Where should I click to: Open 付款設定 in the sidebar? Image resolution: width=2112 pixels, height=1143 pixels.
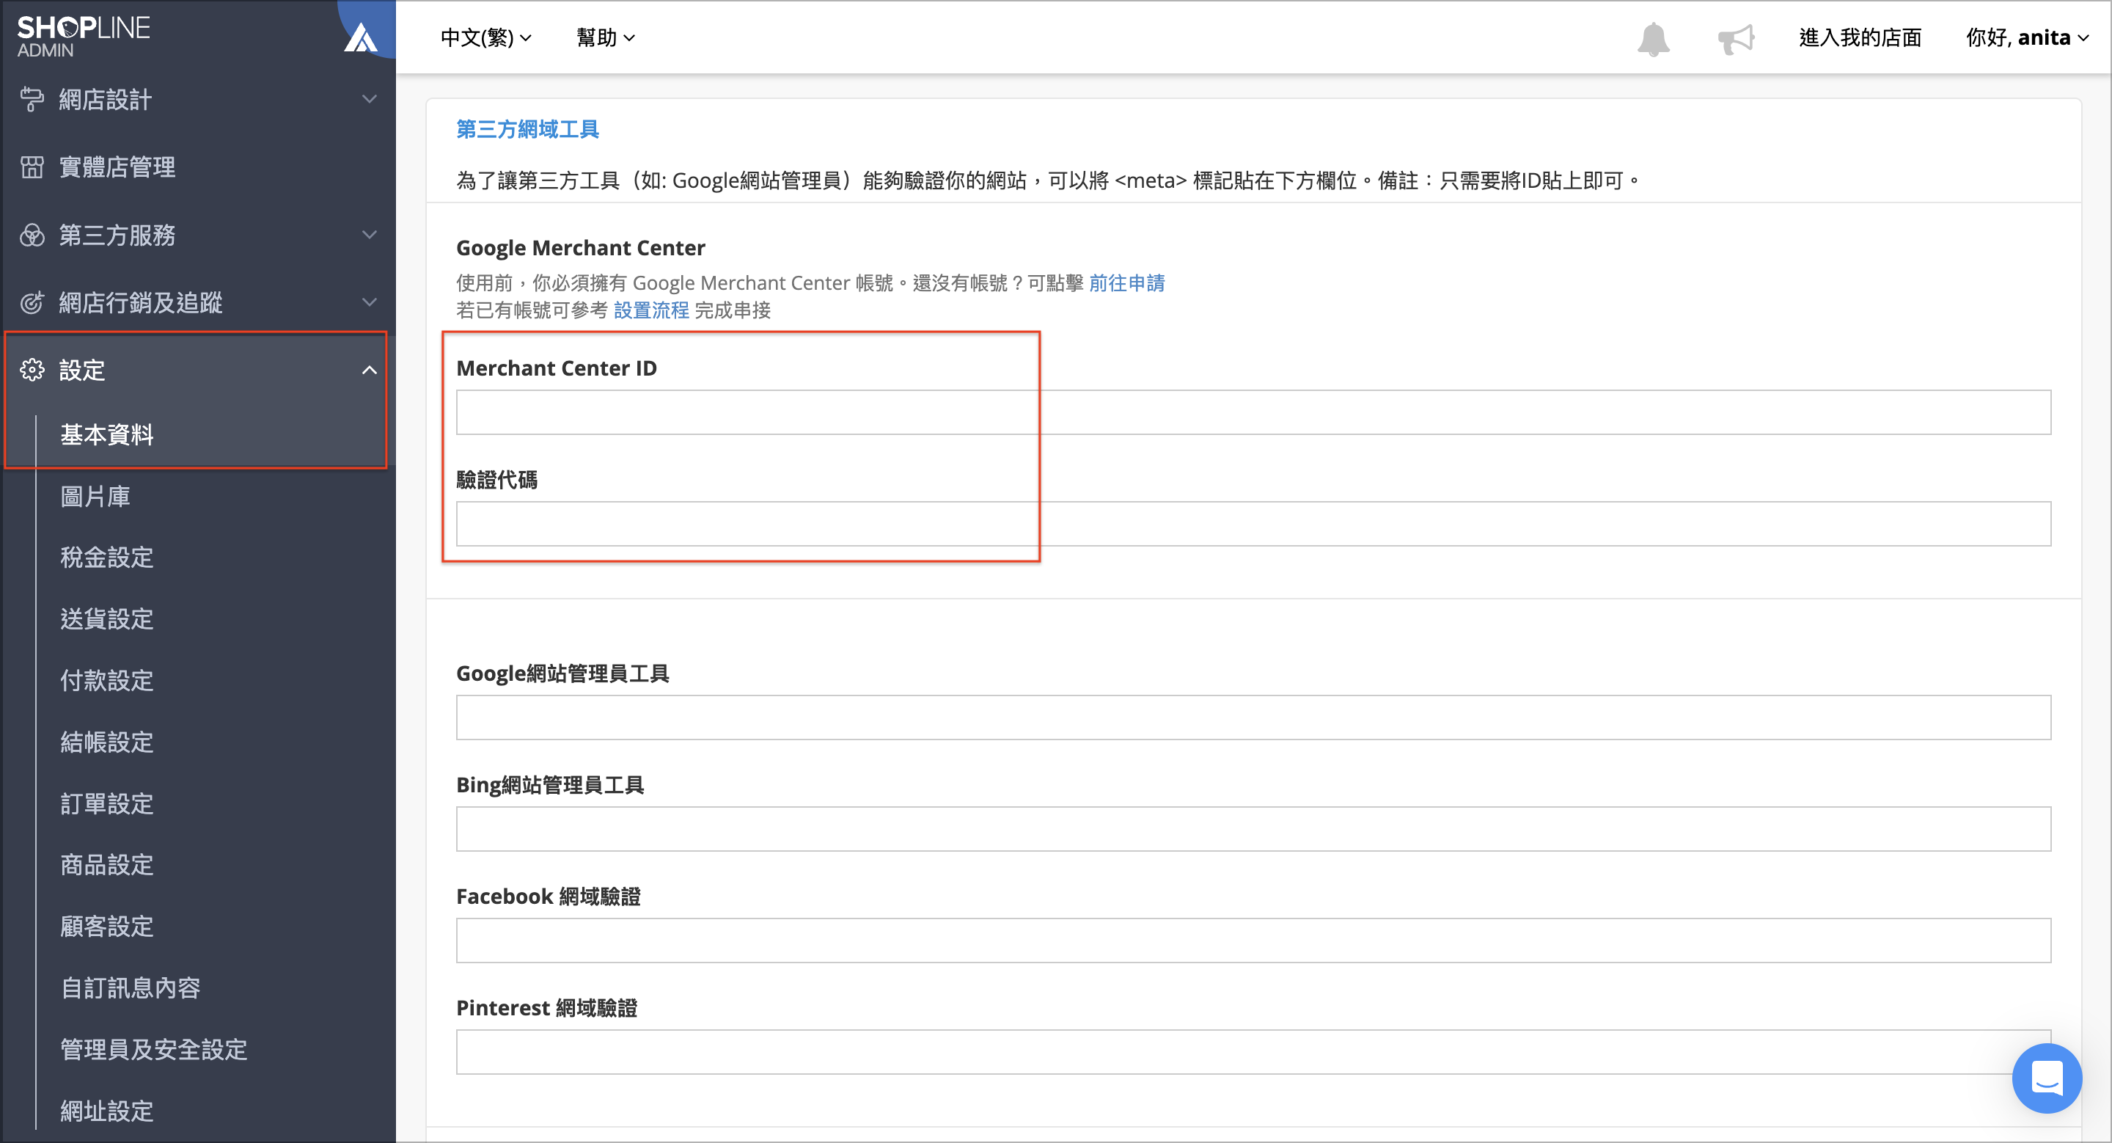(x=106, y=681)
